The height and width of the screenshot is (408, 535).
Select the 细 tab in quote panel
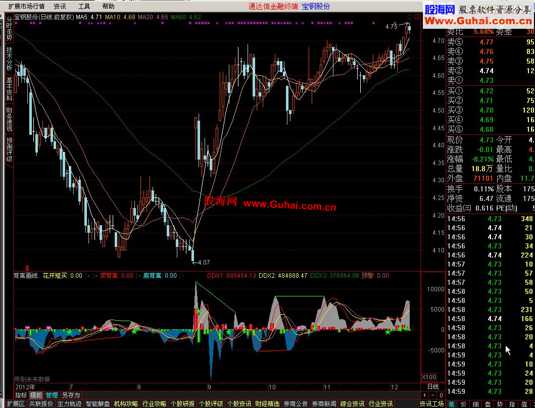click(x=475, y=404)
